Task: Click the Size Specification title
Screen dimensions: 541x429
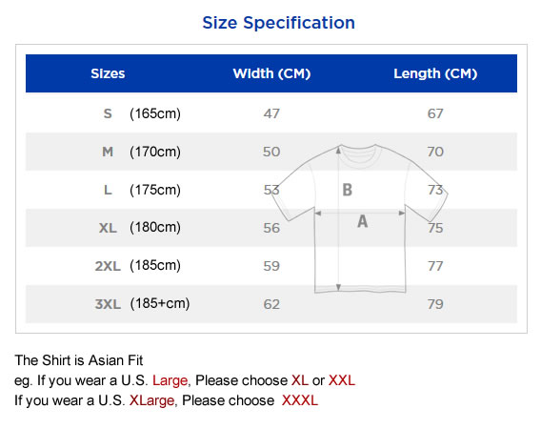Action: pyautogui.click(x=278, y=23)
